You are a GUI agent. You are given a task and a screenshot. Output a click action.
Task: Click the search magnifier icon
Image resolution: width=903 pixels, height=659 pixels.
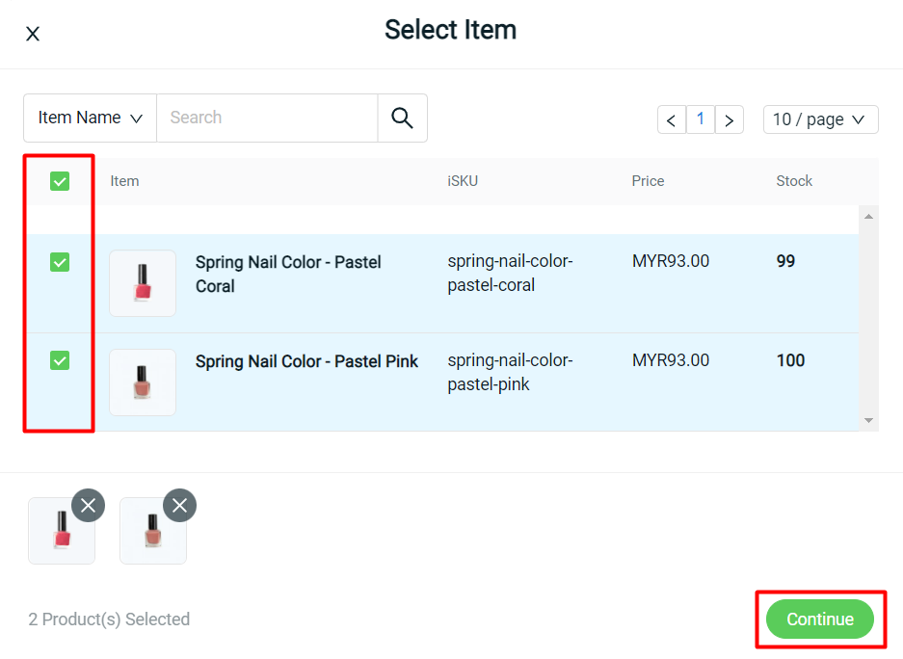[402, 117]
